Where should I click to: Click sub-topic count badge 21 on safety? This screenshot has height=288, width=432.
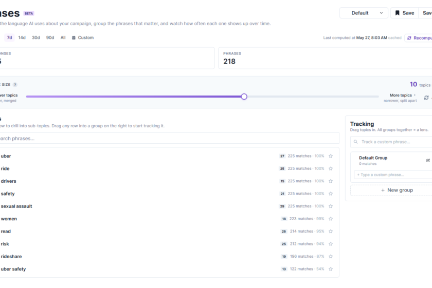click(x=282, y=194)
